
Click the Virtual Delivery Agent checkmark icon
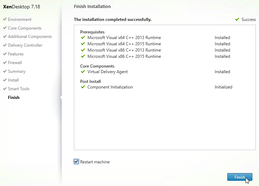click(83, 72)
